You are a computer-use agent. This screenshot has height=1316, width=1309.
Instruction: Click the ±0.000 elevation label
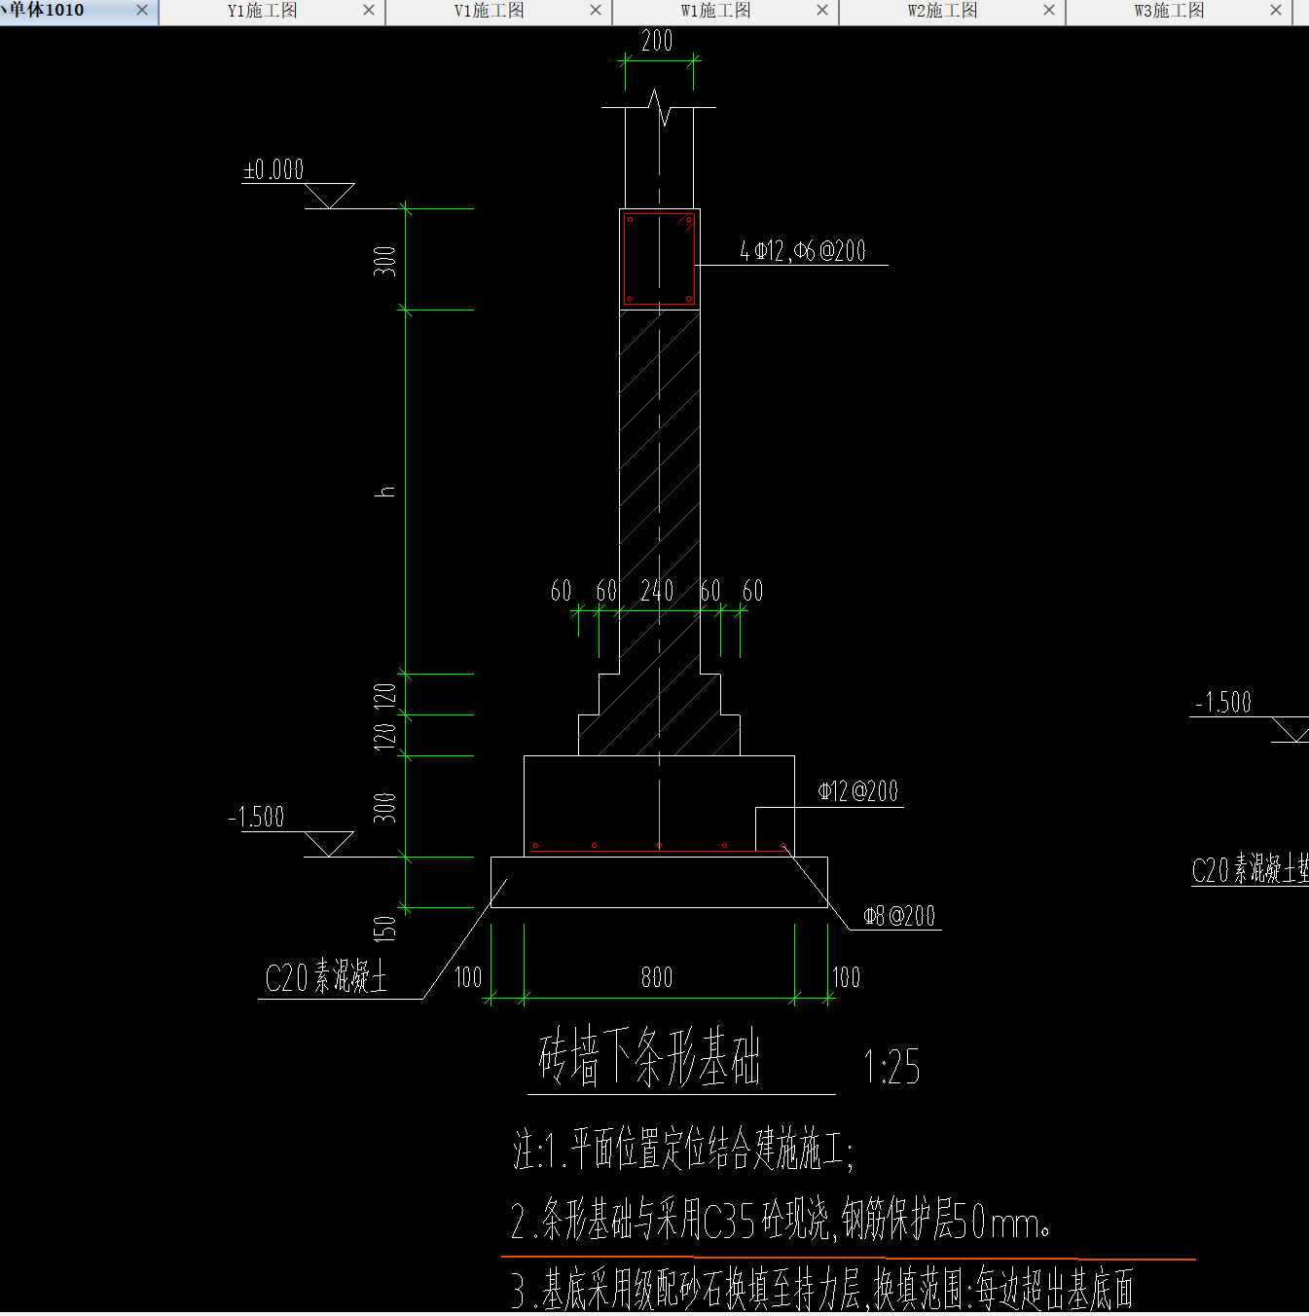(273, 169)
